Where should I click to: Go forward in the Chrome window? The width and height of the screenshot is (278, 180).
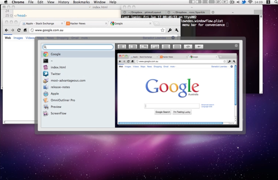point(12,30)
